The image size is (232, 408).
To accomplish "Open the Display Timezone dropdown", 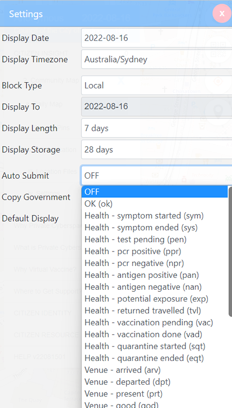I will coord(156,59).
